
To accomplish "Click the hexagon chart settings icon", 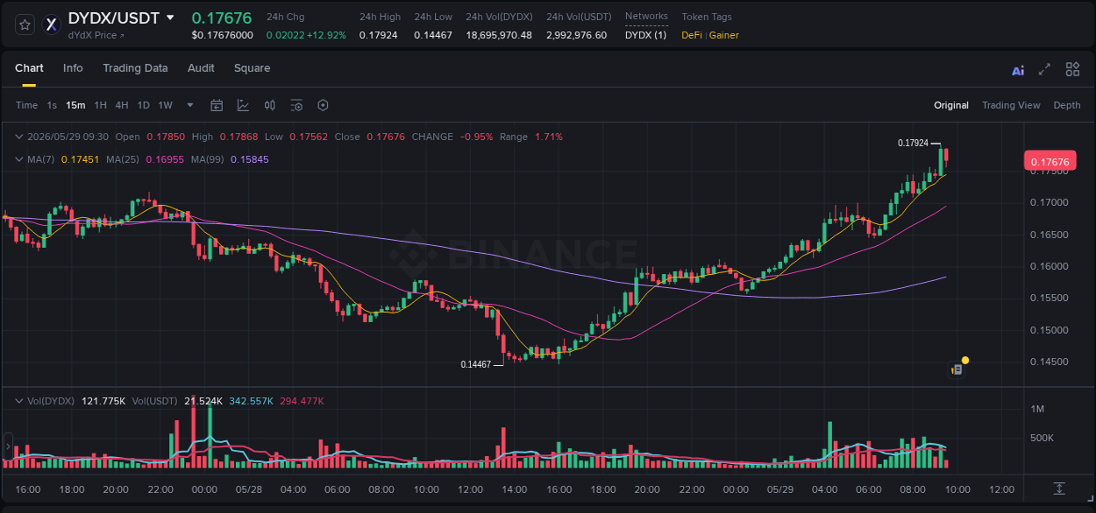I will 323,105.
